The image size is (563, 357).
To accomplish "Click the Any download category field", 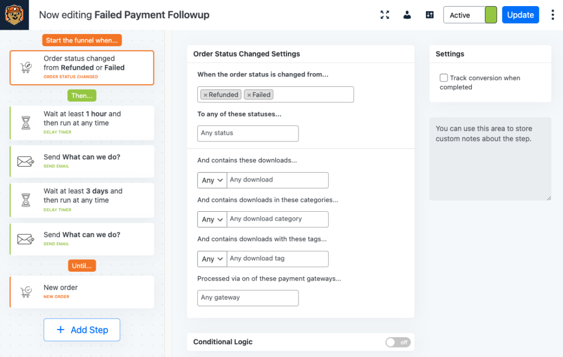I will [x=278, y=219].
